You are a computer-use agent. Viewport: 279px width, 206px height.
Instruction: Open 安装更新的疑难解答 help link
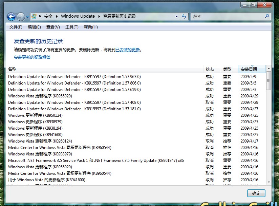coord(32,57)
